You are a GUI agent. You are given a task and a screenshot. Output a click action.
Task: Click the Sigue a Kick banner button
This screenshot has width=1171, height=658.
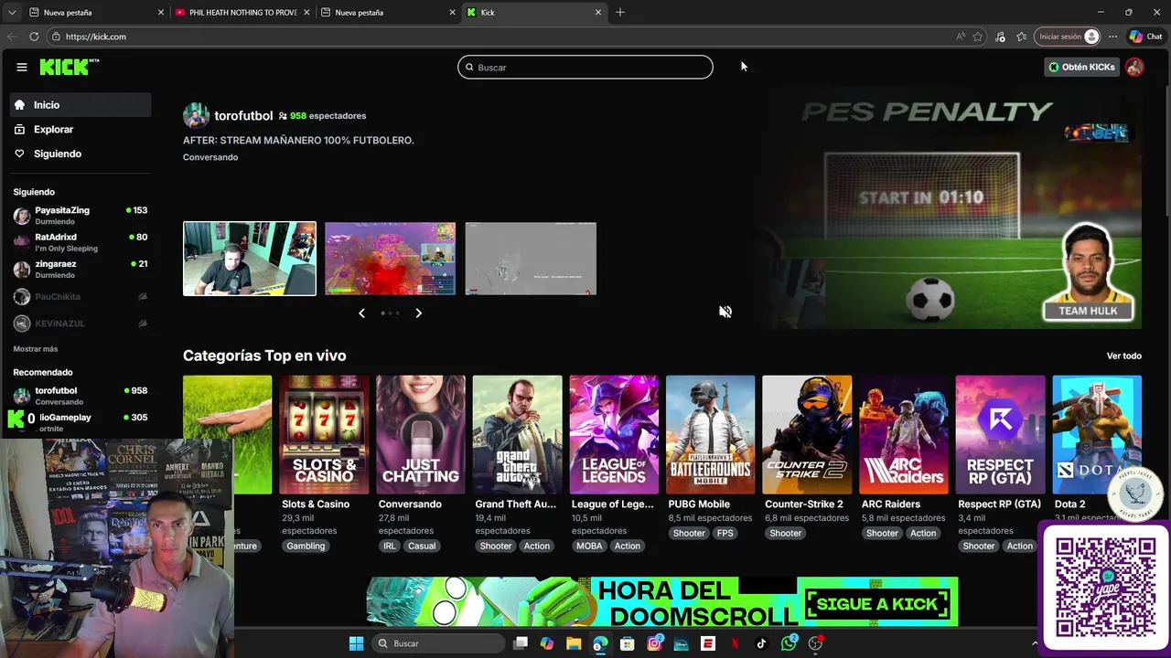pyautogui.click(x=877, y=604)
